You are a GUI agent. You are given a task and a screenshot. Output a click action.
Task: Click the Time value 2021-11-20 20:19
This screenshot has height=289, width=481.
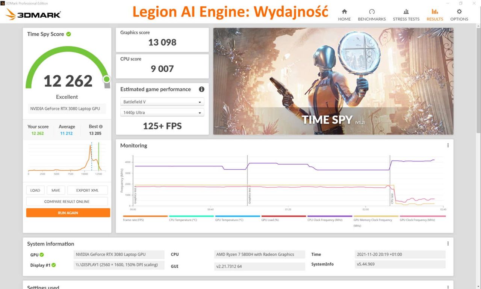pyautogui.click(x=400, y=254)
